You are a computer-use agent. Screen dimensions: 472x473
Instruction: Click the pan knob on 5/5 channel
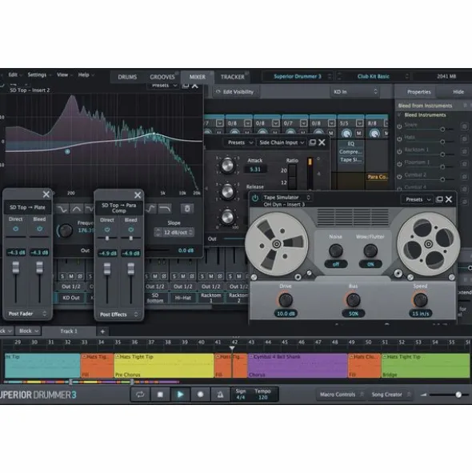pos(346,133)
